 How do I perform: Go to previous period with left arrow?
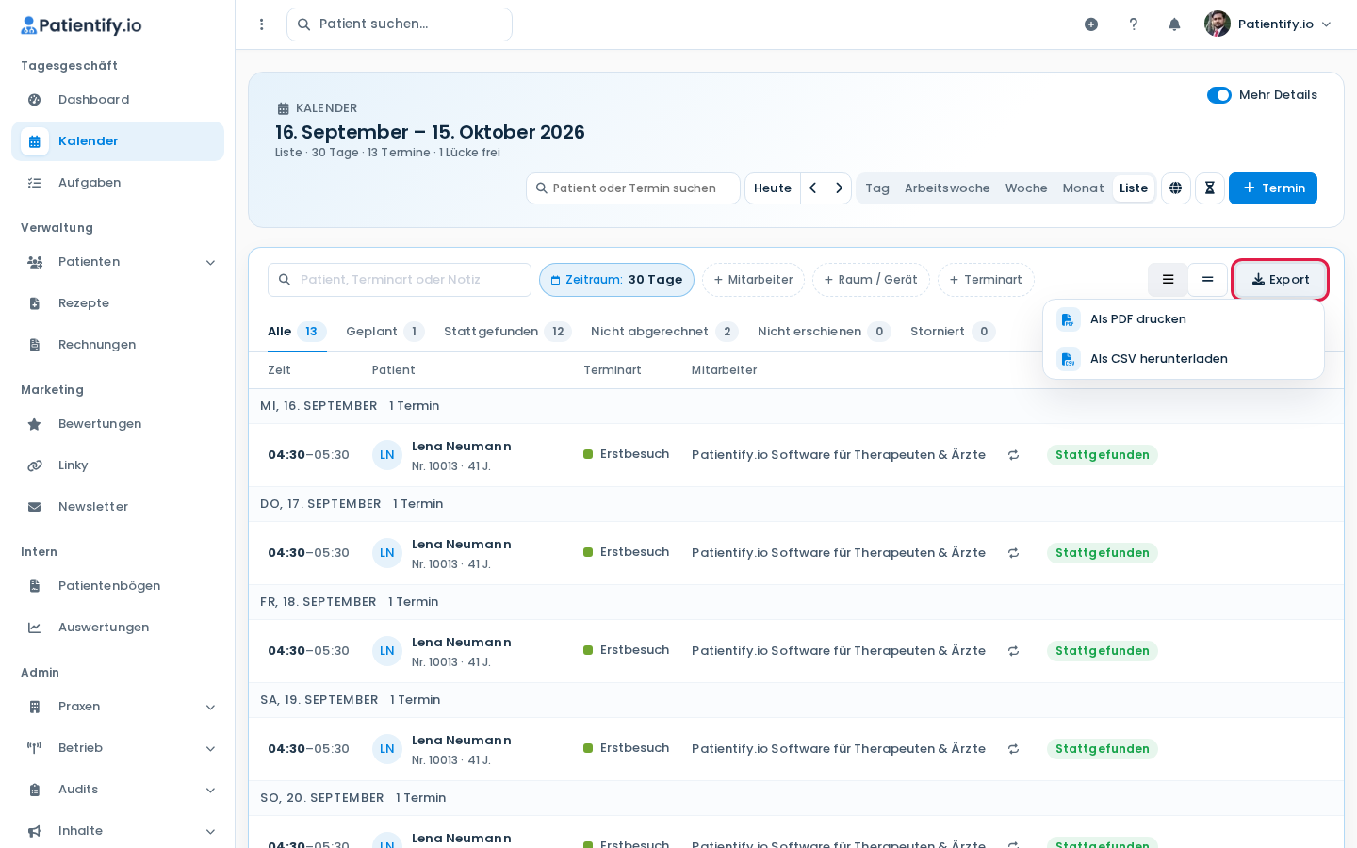coord(813,188)
